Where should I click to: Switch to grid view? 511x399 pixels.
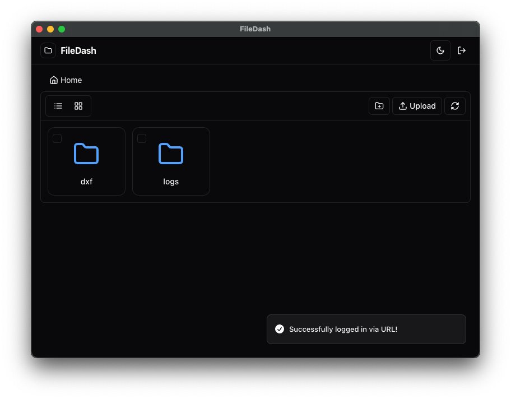click(x=78, y=105)
